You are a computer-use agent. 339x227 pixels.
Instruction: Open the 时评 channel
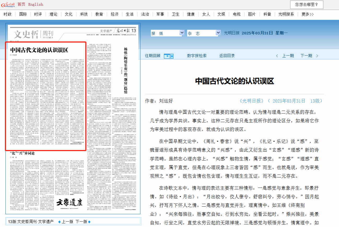pyautogui.click(x=38, y=14)
